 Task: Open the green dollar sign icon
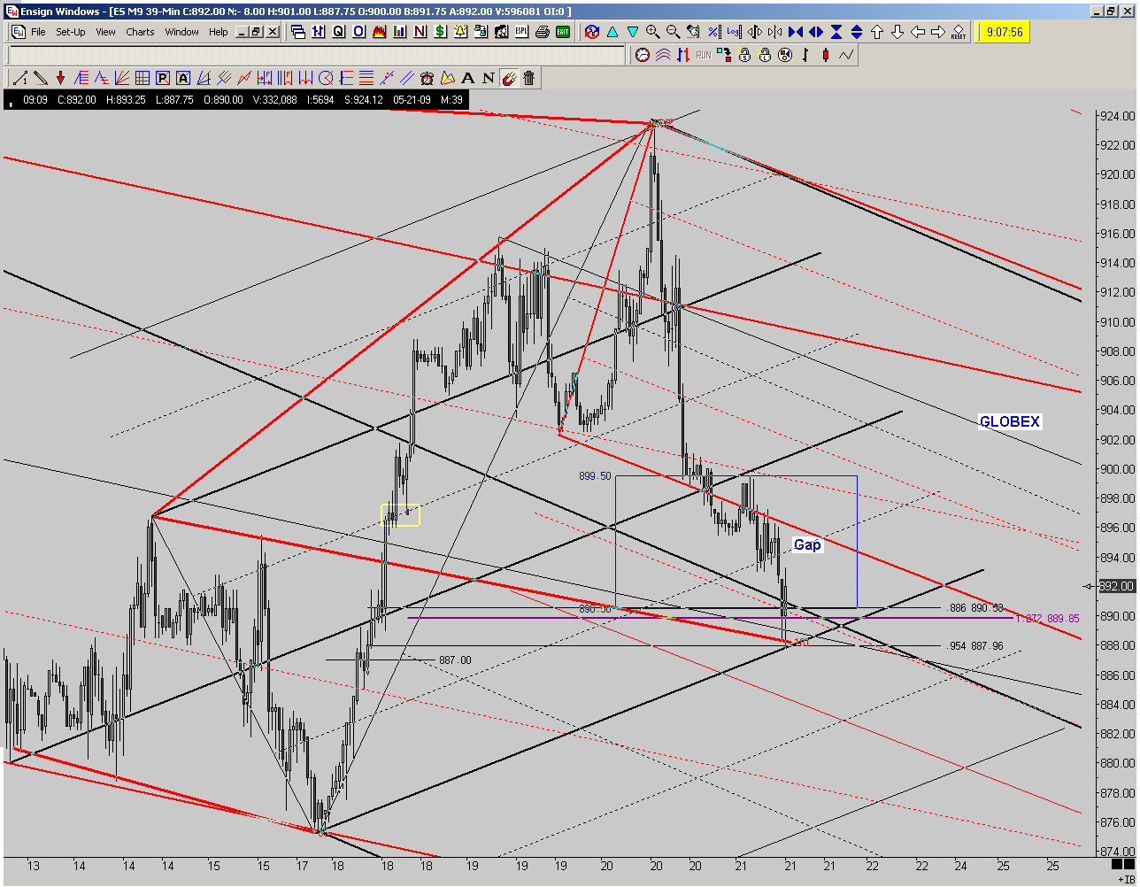point(440,32)
